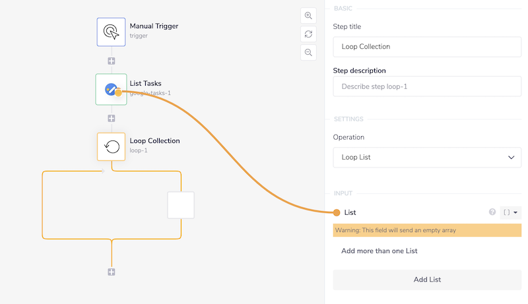528x304 pixels.
Task: Click the zoom out magnifier icon
Action: (308, 53)
